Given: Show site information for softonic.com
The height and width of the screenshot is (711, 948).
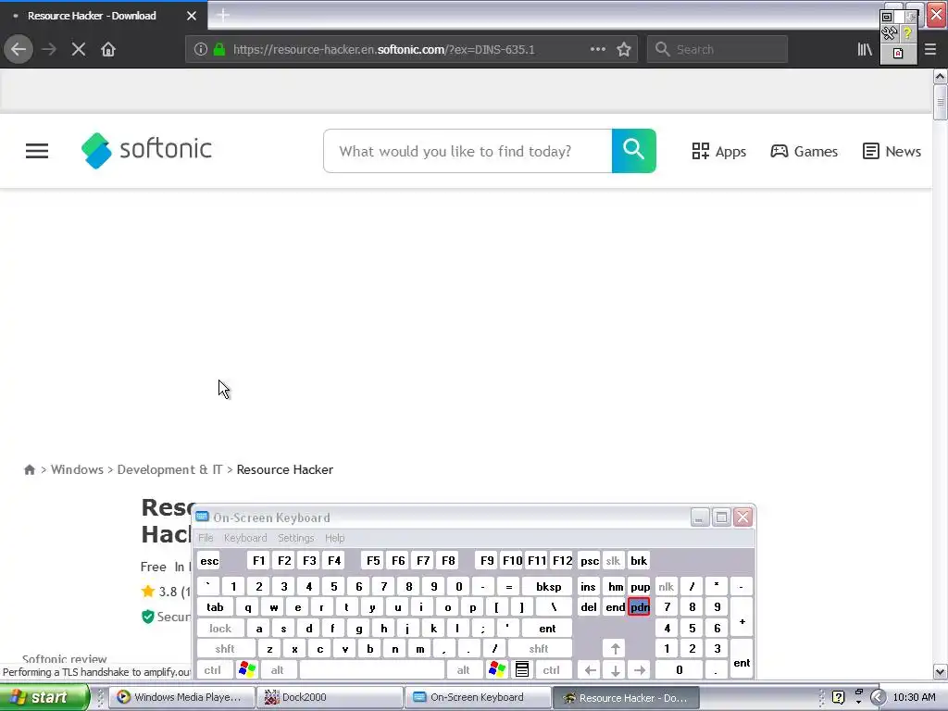Looking at the screenshot, I should 201,50.
